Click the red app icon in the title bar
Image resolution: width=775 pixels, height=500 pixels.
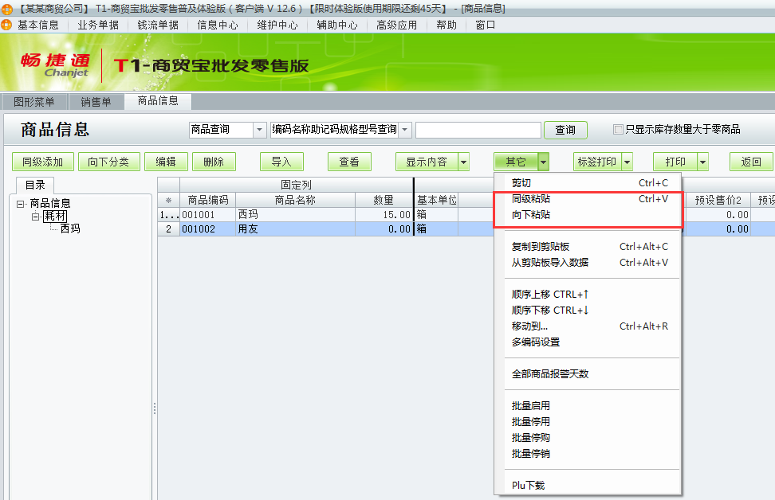[x=6, y=10]
